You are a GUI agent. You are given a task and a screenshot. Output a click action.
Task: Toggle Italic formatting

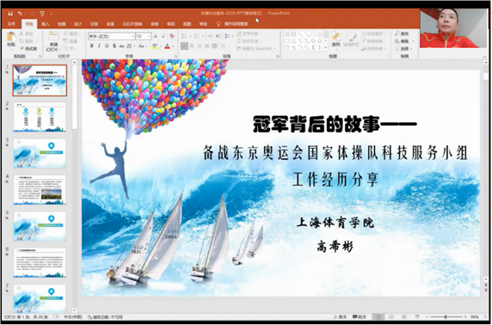99,46
